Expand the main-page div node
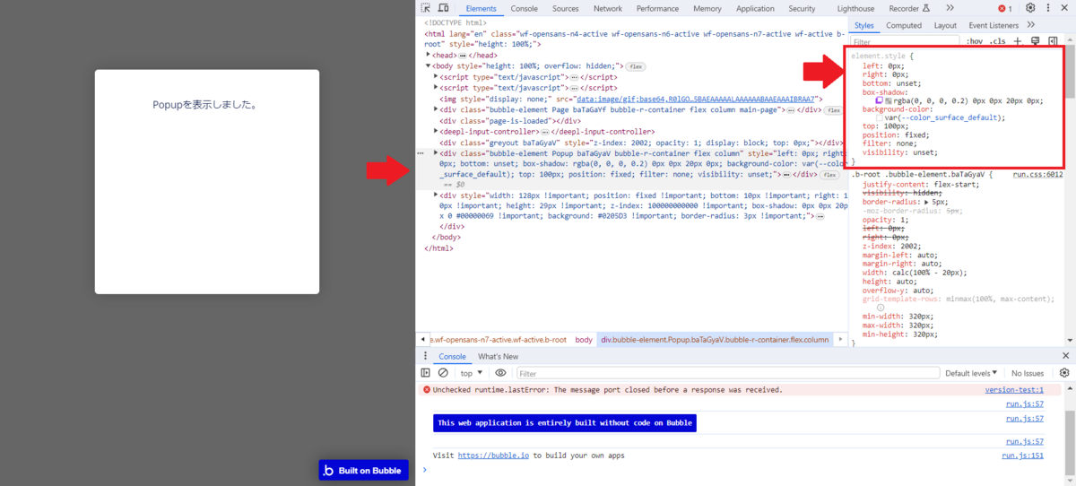Image resolution: width=1076 pixels, height=486 pixels. click(x=436, y=109)
